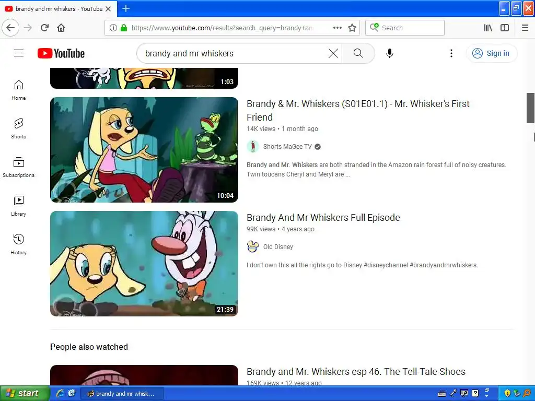535x401 pixels.
Task: Open the Firefox hamburger menu
Action: click(x=525, y=28)
